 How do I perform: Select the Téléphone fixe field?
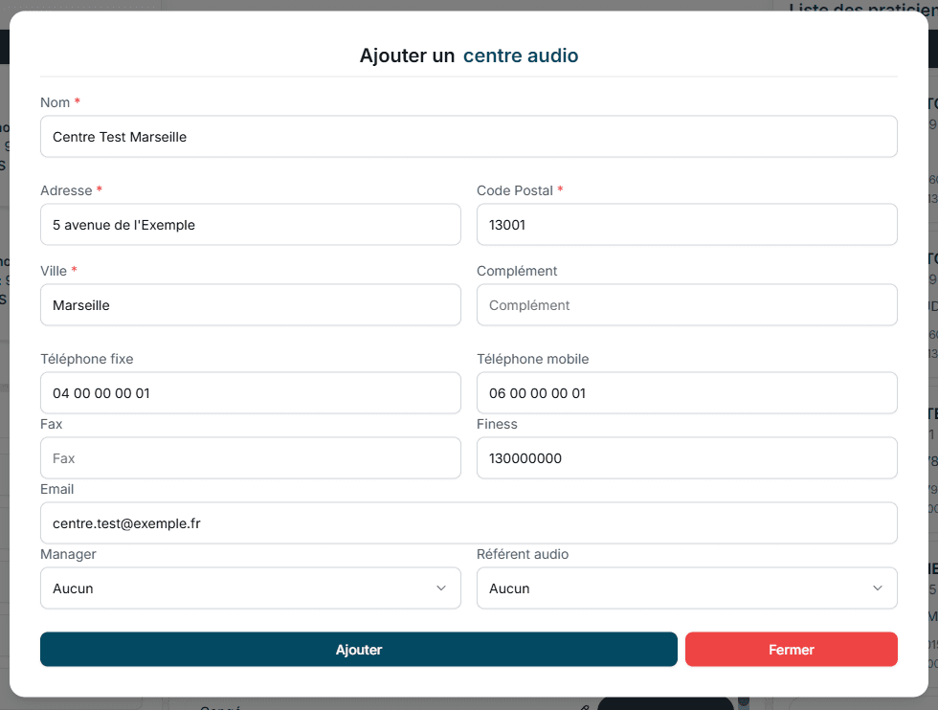point(251,393)
